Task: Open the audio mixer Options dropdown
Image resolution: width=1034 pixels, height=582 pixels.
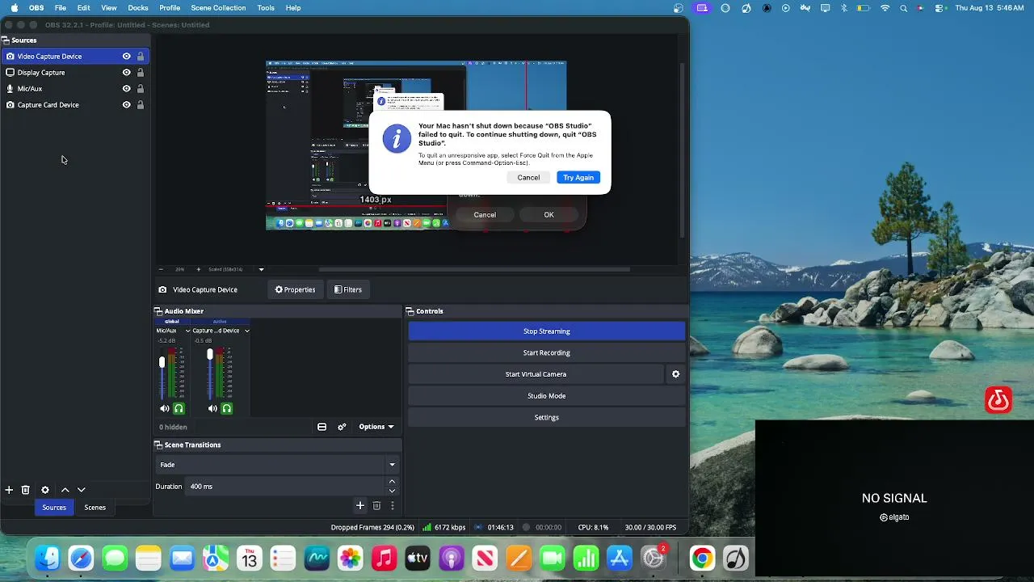Action: (376, 427)
